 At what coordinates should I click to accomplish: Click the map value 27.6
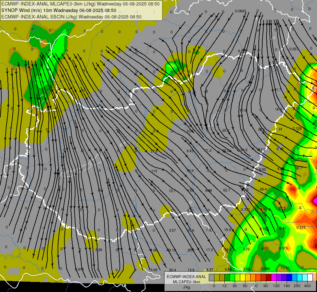[154, 151]
